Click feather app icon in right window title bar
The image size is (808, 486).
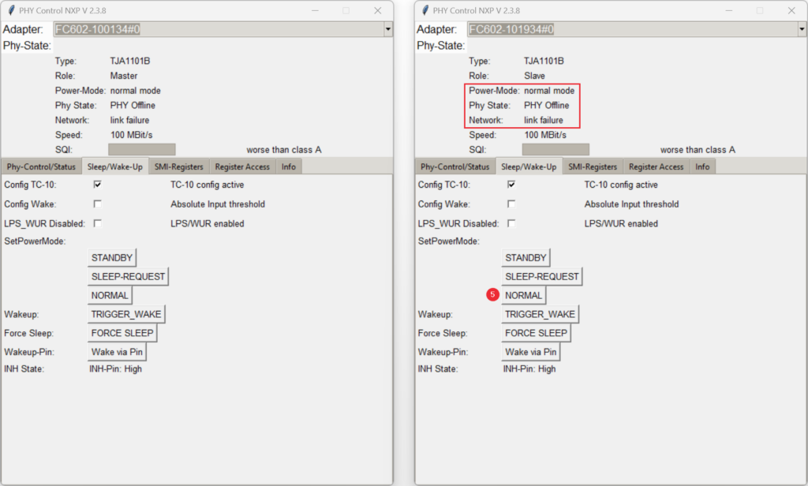[x=425, y=10]
